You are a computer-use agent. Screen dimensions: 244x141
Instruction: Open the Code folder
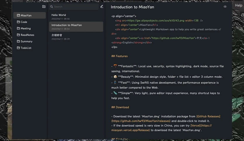(29, 22)
